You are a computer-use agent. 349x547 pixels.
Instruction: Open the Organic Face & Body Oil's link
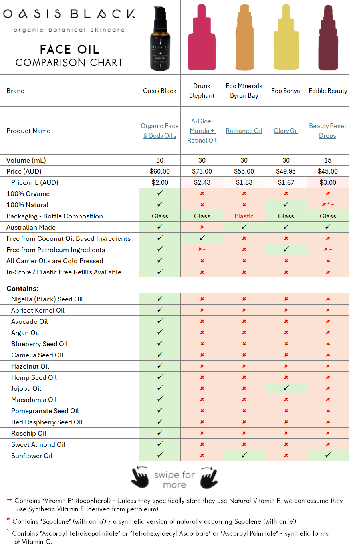tap(159, 131)
